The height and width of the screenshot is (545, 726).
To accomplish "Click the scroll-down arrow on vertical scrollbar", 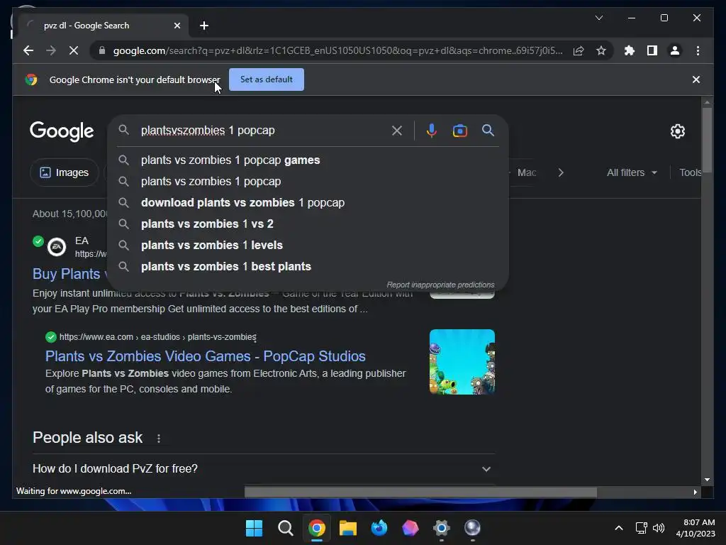I will pyautogui.click(x=707, y=480).
